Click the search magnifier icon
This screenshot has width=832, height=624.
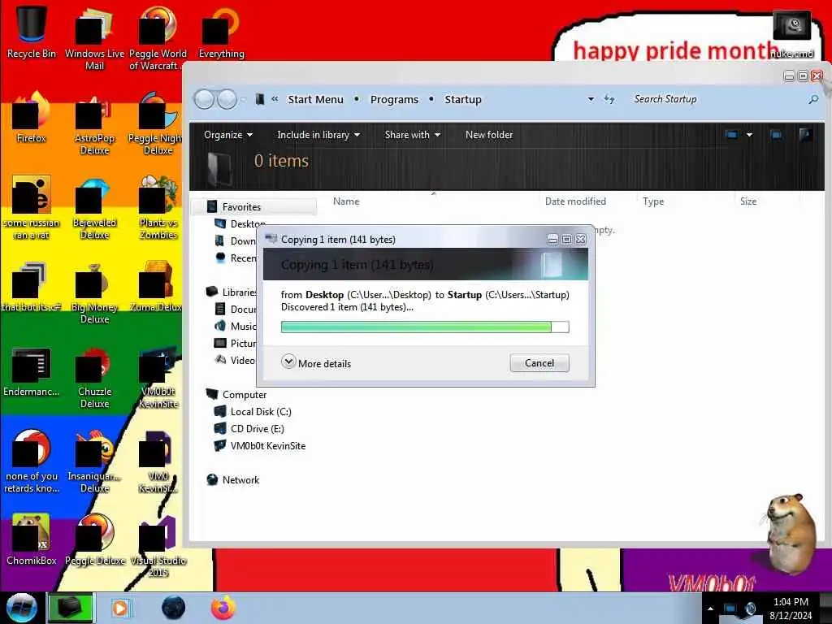(x=812, y=99)
